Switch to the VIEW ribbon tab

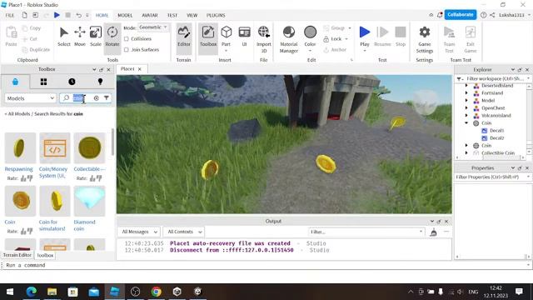192,15
